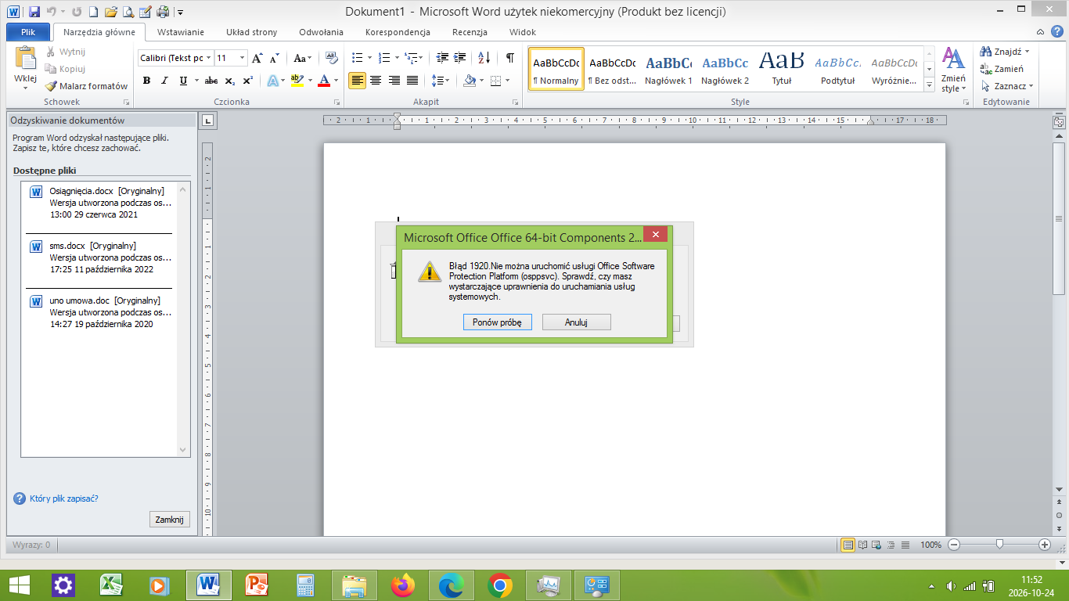Select recovered file Osiągnięcia.docx
Image resolution: width=1069 pixels, height=601 pixels.
coord(99,203)
